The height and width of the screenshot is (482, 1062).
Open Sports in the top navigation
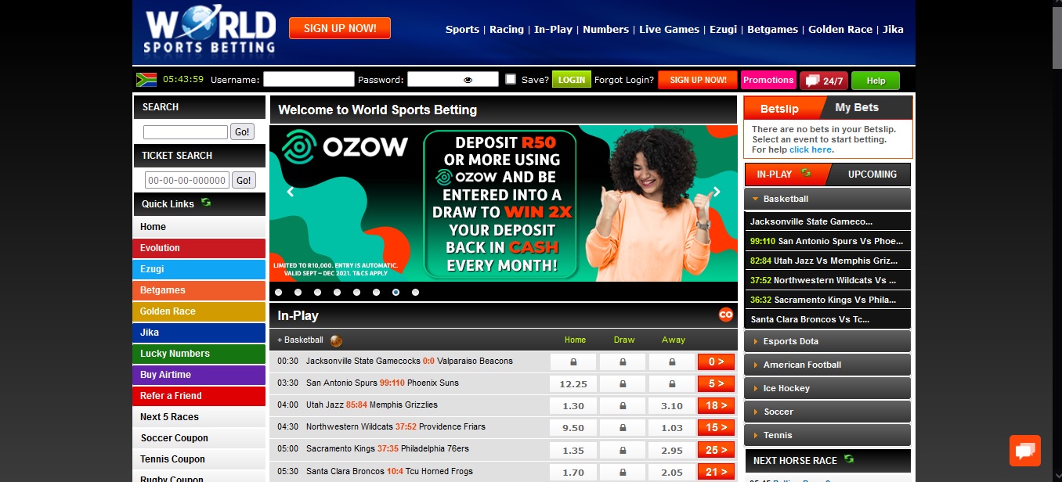coord(462,30)
